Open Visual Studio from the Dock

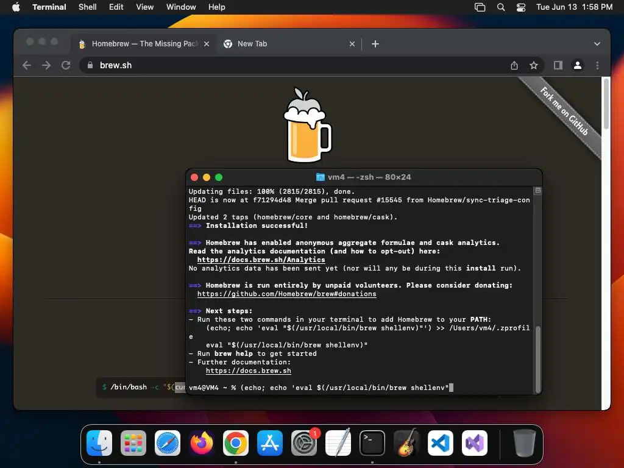[475, 443]
